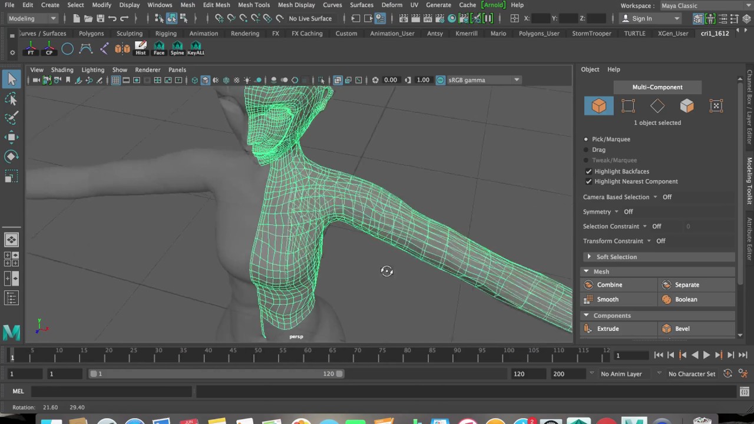Viewport: 754px width, 424px height.
Task: Activate the Rotate tool
Action: [11, 157]
